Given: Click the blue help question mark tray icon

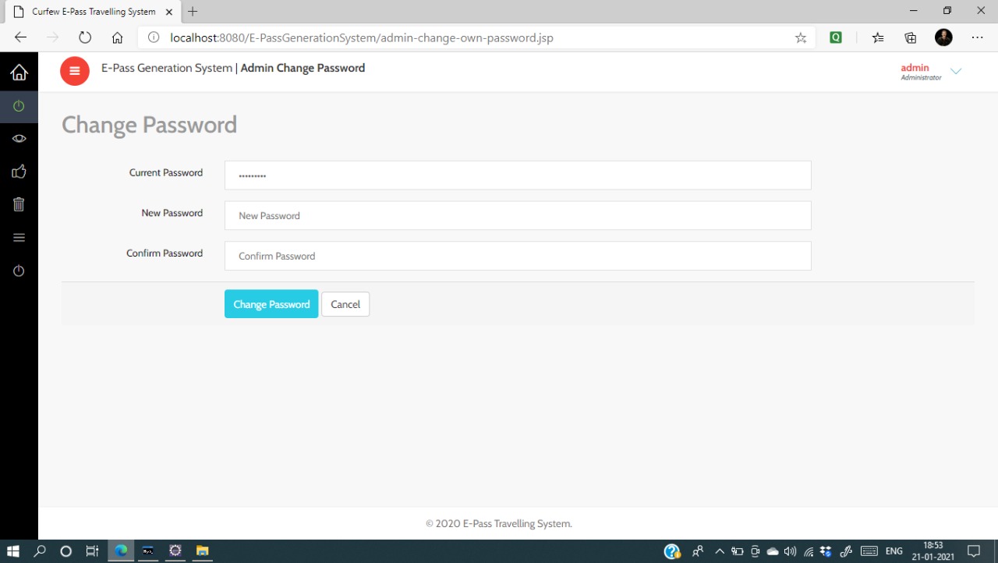Looking at the screenshot, I should pos(672,551).
